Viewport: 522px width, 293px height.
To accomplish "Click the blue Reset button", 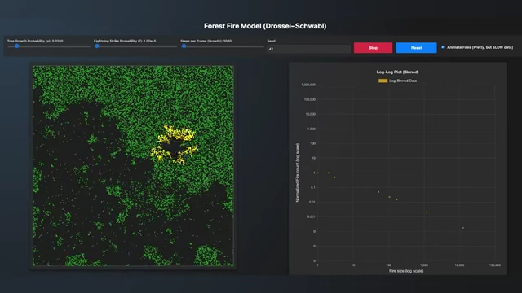I will tap(416, 48).
